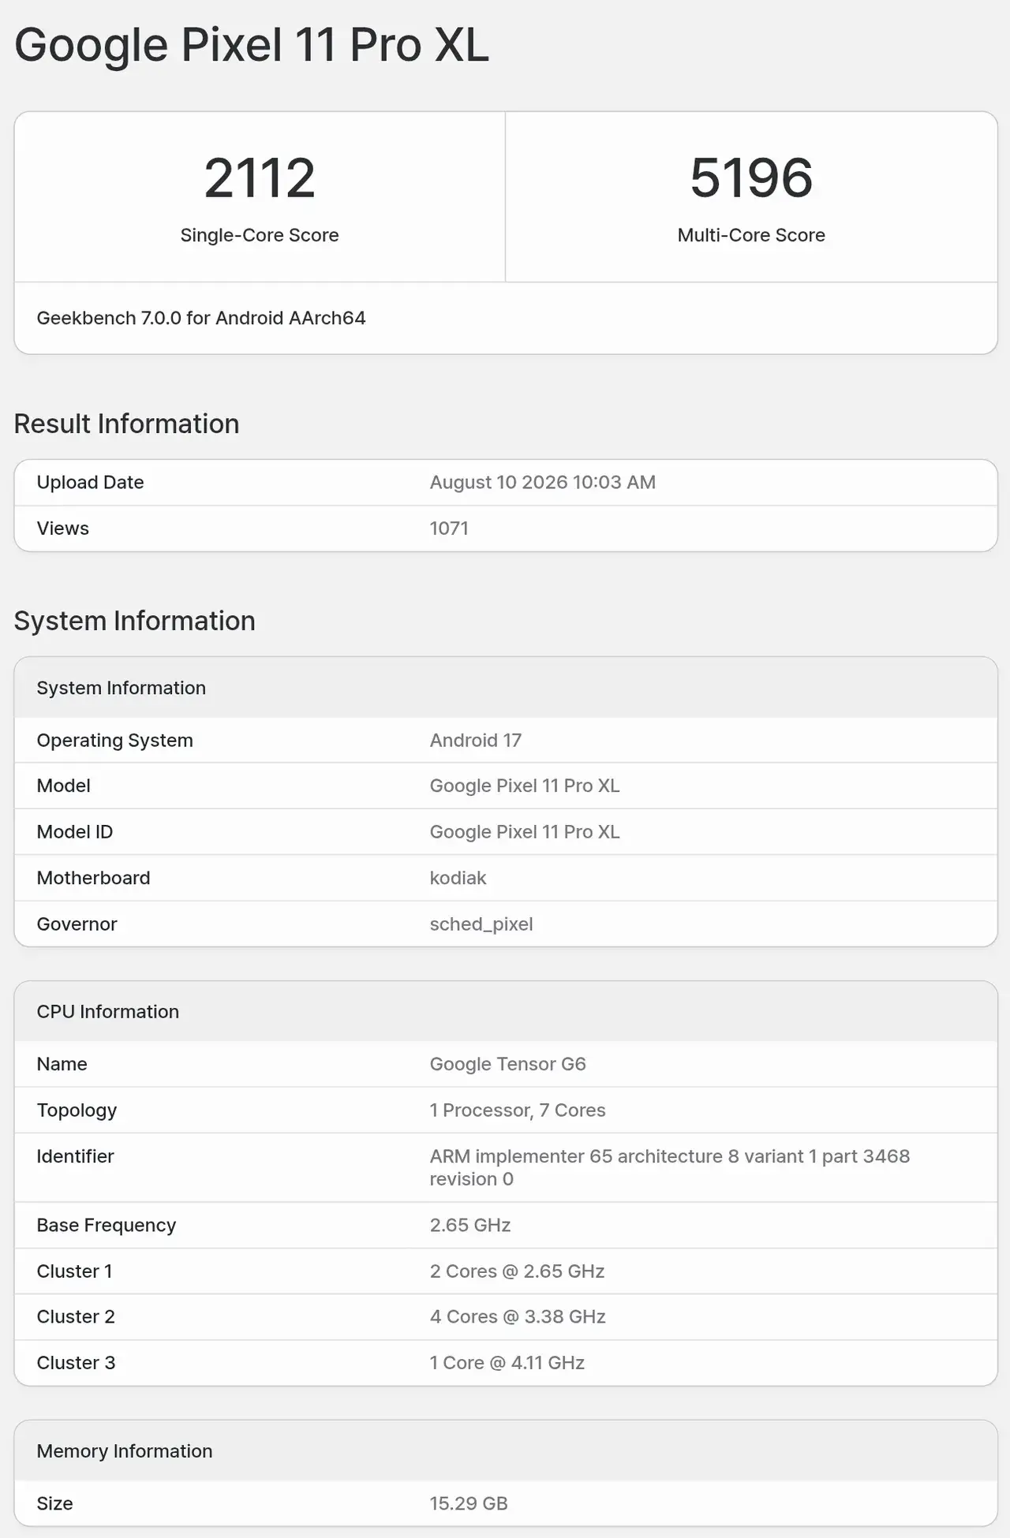Image resolution: width=1010 pixels, height=1538 pixels.
Task: Select the "System Information" table header
Action: [121, 688]
